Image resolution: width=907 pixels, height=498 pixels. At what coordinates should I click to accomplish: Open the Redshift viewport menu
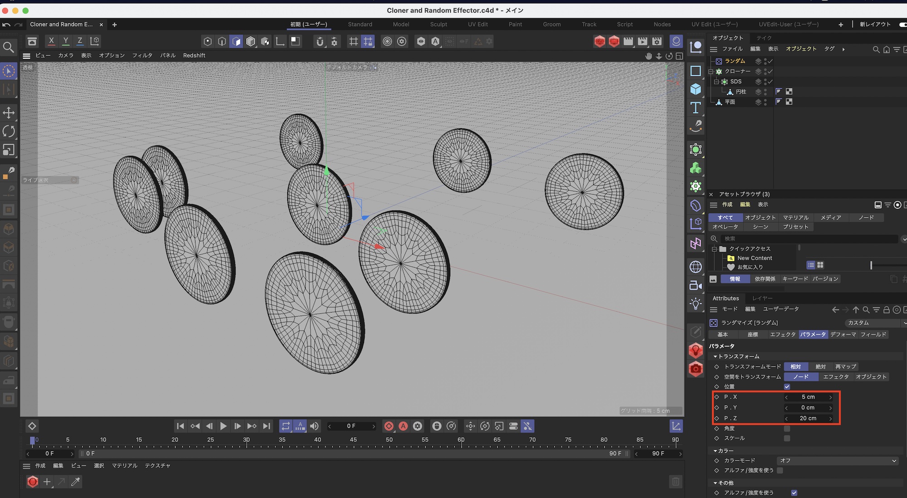pos(194,55)
